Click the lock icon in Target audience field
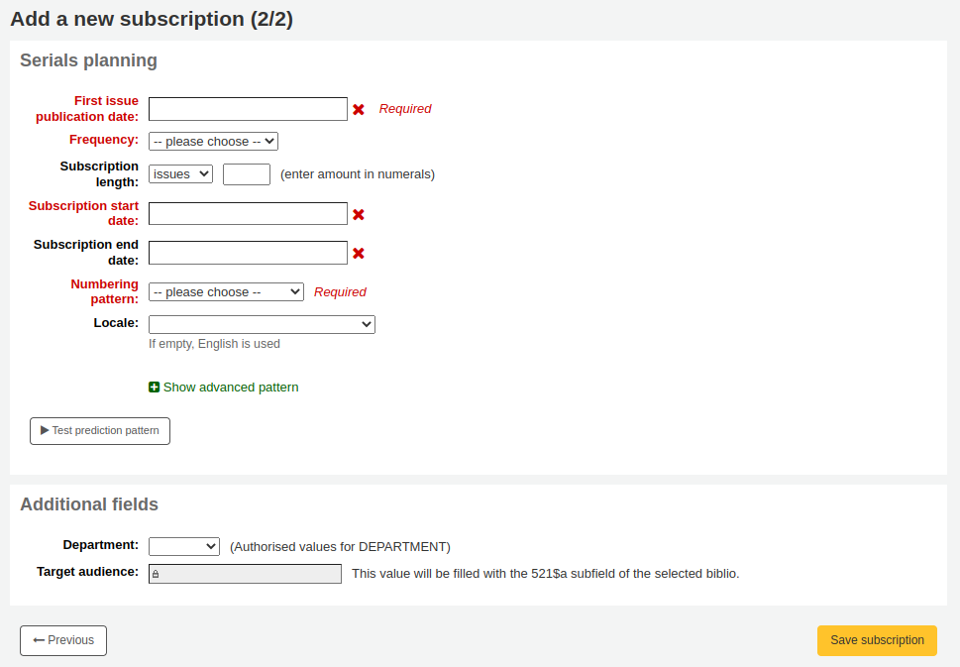The width and height of the screenshot is (960, 667). coord(156,574)
